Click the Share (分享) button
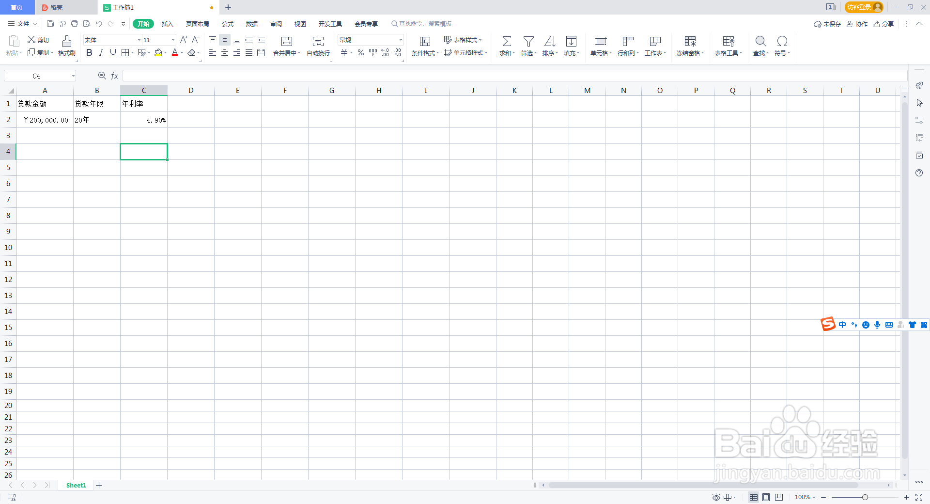The width and height of the screenshot is (930, 504). tap(883, 24)
